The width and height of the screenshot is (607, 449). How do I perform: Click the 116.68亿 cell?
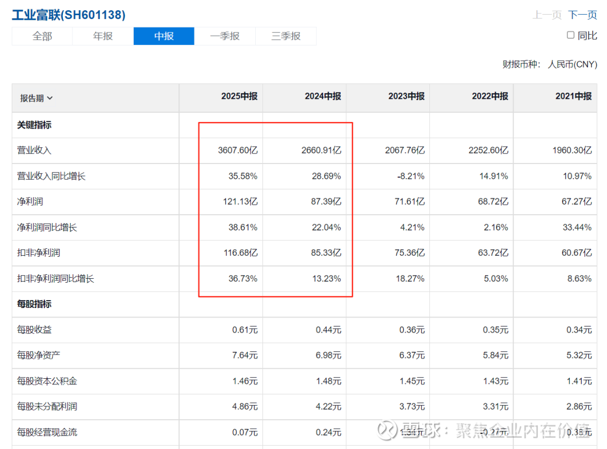[241, 253]
